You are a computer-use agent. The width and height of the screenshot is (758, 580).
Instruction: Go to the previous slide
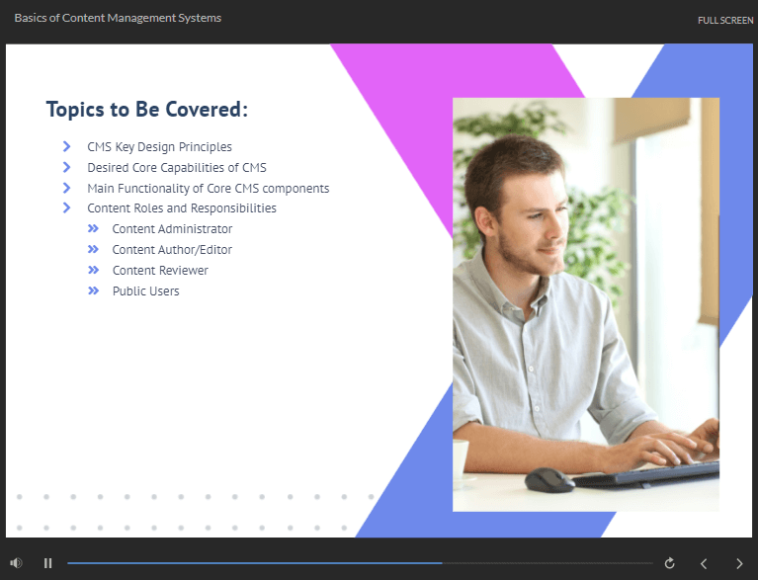tap(704, 563)
